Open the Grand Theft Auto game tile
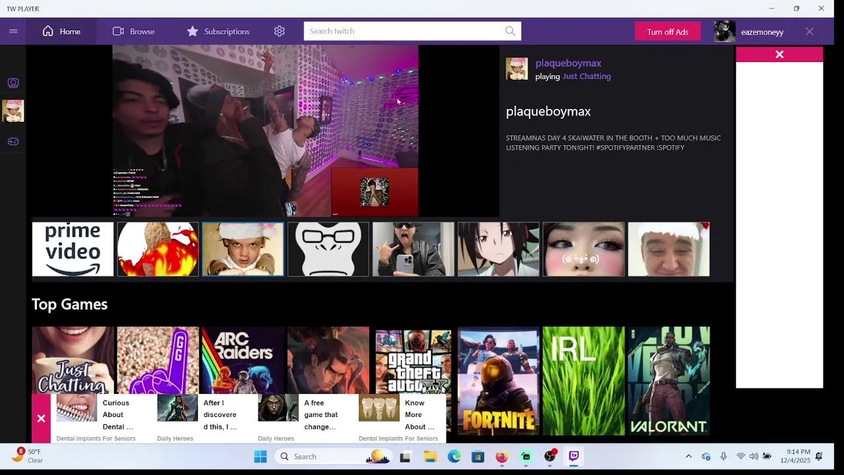844x475 pixels. 413,362
